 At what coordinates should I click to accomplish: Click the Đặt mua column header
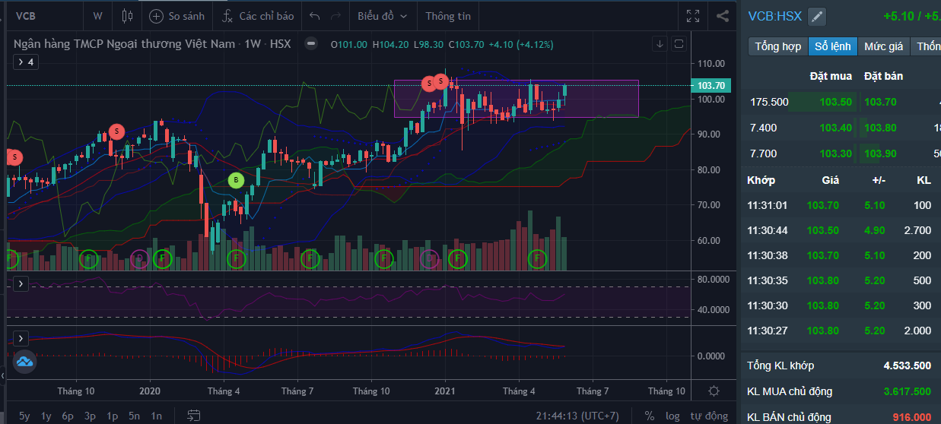coord(831,76)
